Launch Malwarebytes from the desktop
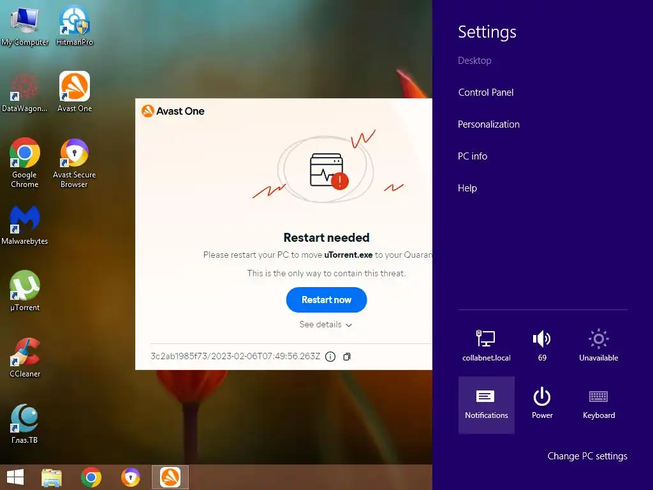The image size is (653, 490). coord(25,225)
